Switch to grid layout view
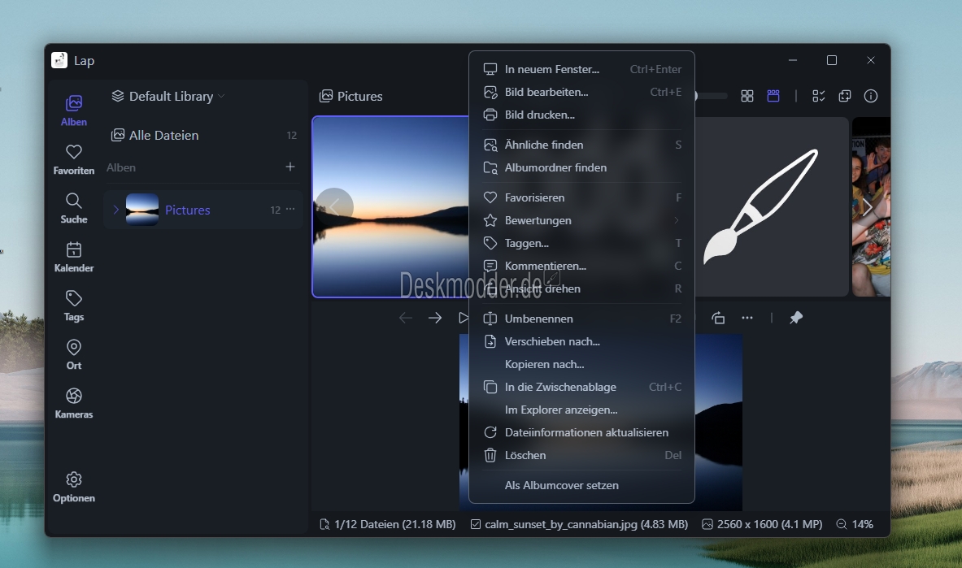The image size is (962, 568). click(x=747, y=96)
